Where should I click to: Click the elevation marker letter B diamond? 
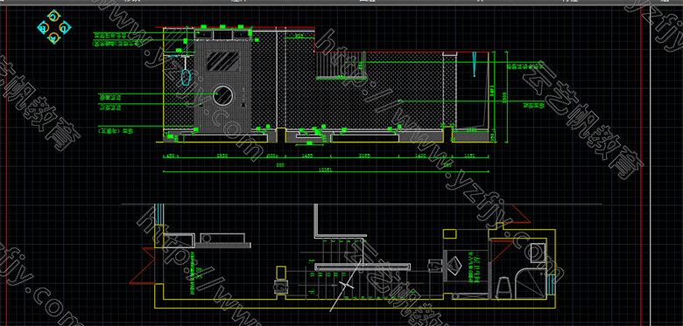click(x=43, y=27)
